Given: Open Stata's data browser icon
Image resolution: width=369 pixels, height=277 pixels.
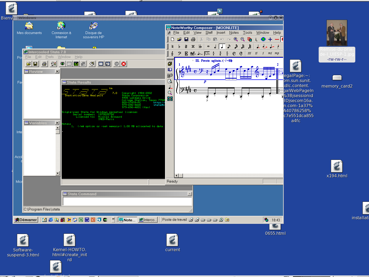Looking at the screenshot, I should [x=108, y=64].
